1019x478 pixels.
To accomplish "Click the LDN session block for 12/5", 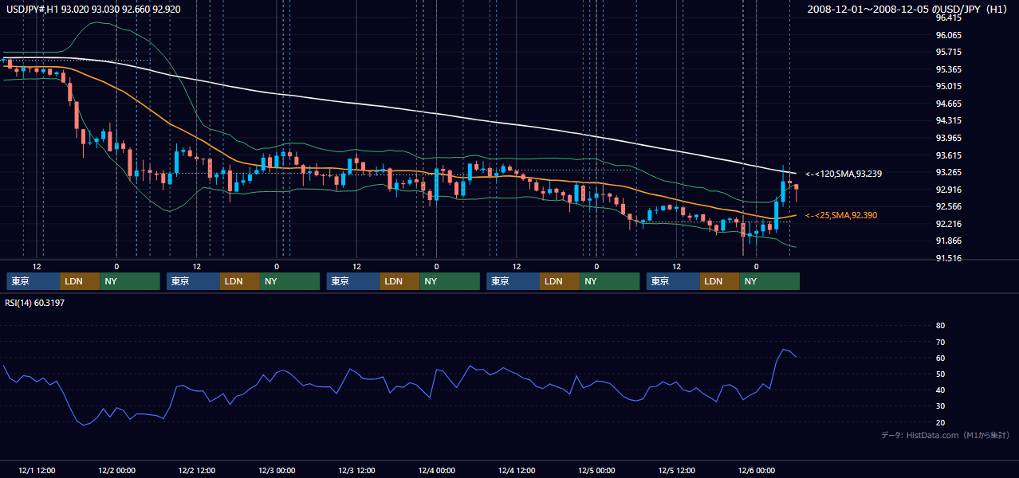I will coord(720,281).
